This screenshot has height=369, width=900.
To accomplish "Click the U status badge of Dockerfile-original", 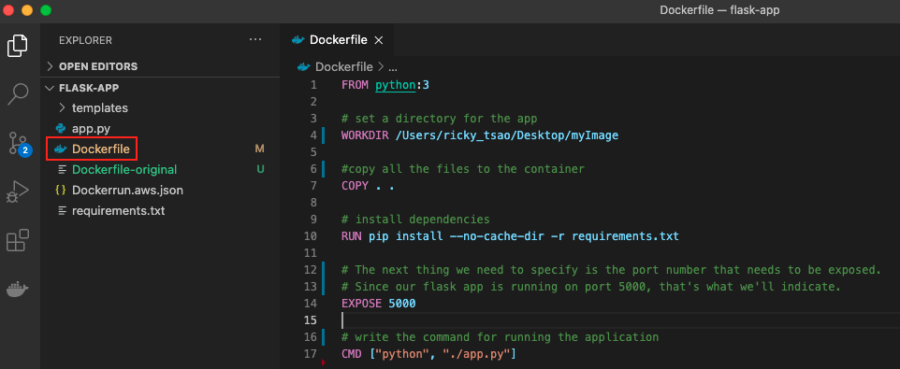I will tap(261, 170).
